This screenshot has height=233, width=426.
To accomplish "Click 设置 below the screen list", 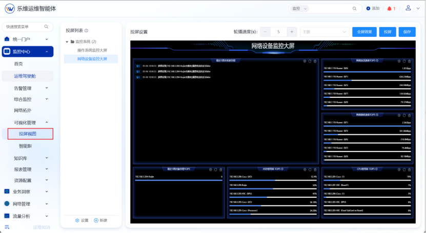I will (82, 220).
